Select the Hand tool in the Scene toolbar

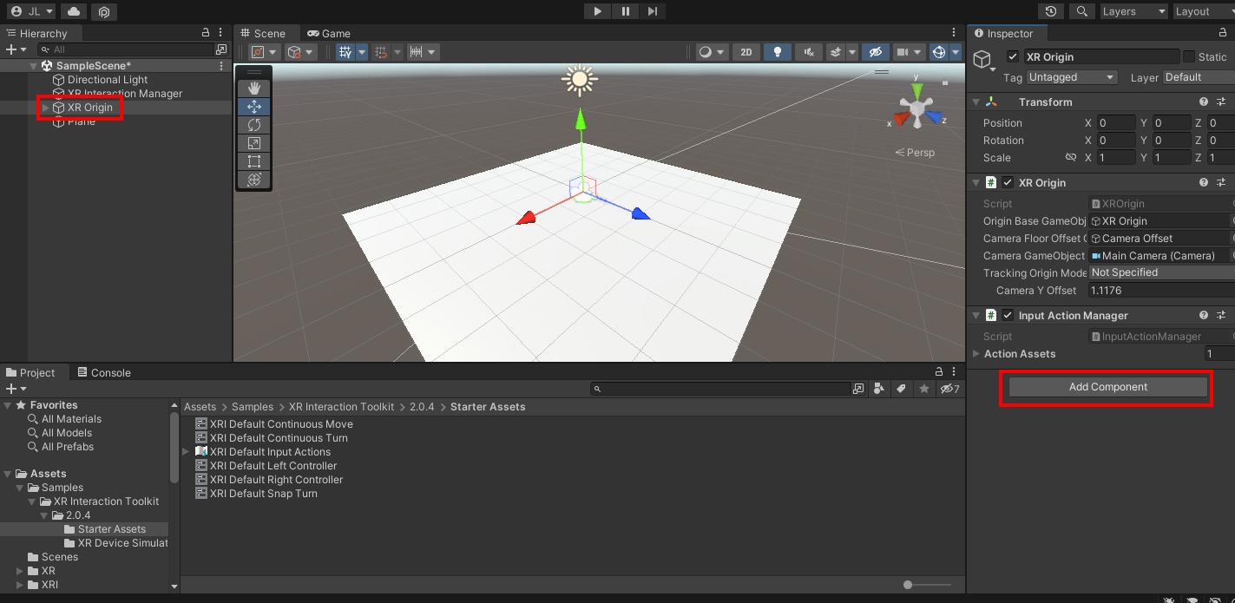point(253,88)
